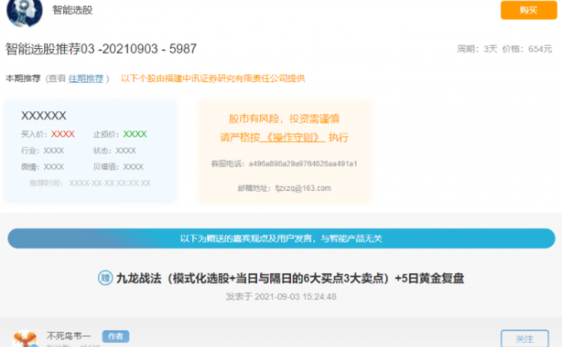Viewport: 562px width, 347px height.
Task: Open the 《操作守则》 link
Action: click(293, 137)
